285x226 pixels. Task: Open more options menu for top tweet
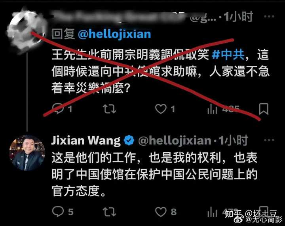click(x=269, y=16)
